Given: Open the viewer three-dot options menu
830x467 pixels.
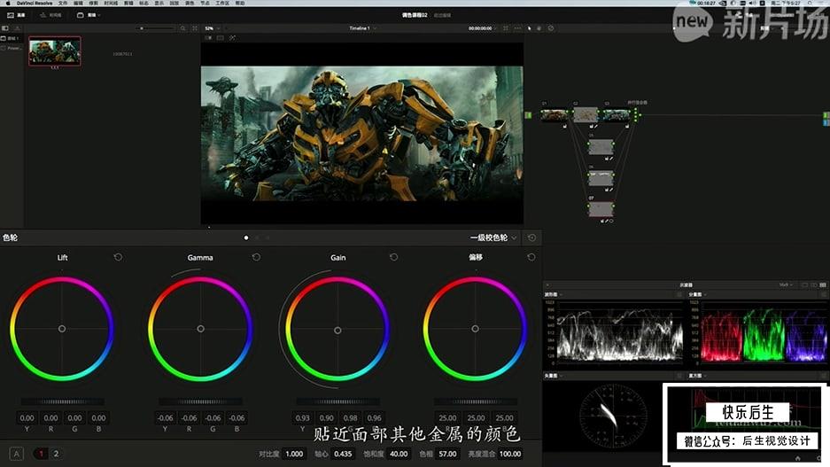Looking at the screenshot, I should point(517,28).
